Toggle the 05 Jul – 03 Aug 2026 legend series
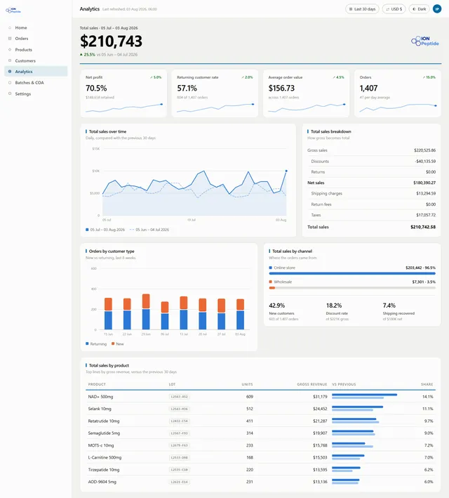The height and width of the screenshot is (498, 449). [105, 230]
